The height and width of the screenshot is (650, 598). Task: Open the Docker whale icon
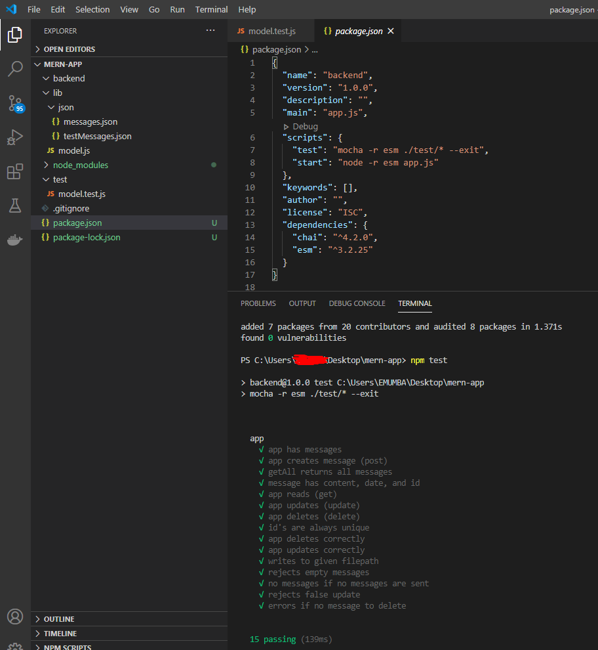[15, 240]
